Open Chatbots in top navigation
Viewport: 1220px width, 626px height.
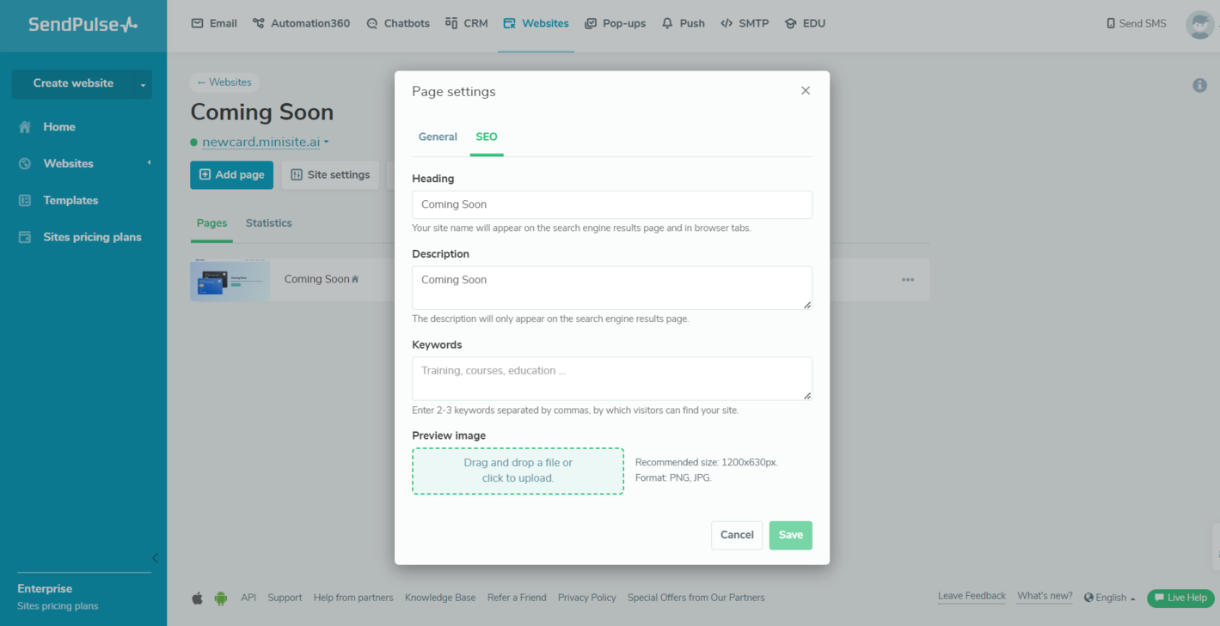pos(398,24)
